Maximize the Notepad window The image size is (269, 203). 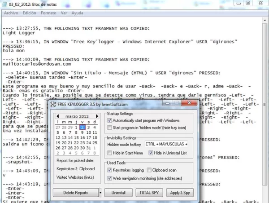pyautogui.click(x=248, y=3)
